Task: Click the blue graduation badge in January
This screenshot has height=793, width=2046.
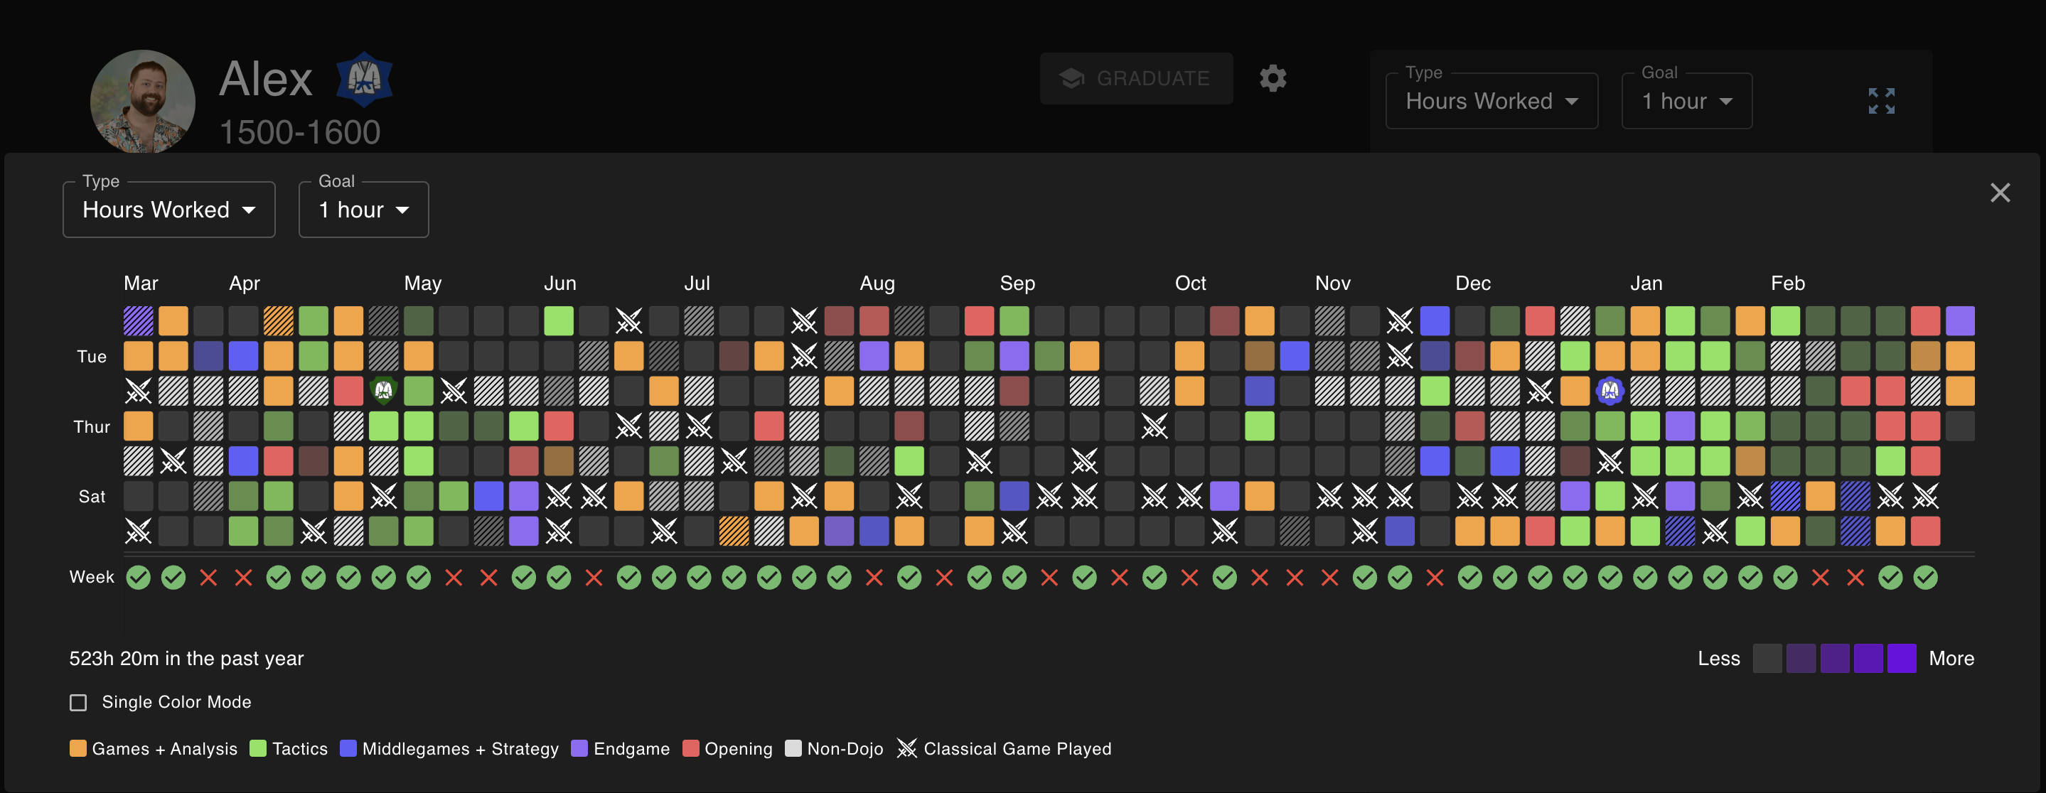Action: [x=1610, y=391]
